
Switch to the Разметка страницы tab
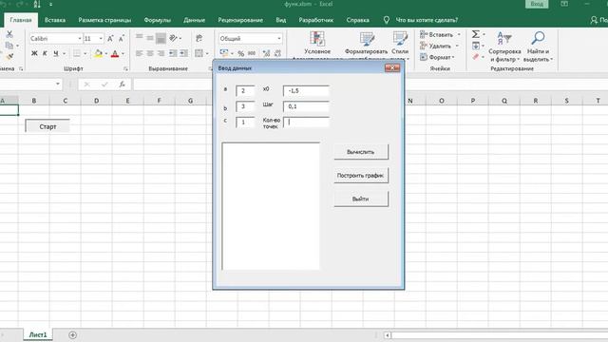[x=104, y=20]
